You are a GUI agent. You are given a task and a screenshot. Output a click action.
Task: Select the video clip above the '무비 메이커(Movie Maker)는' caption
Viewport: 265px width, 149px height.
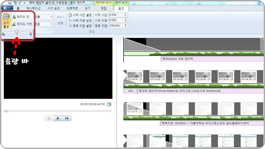[194, 76]
